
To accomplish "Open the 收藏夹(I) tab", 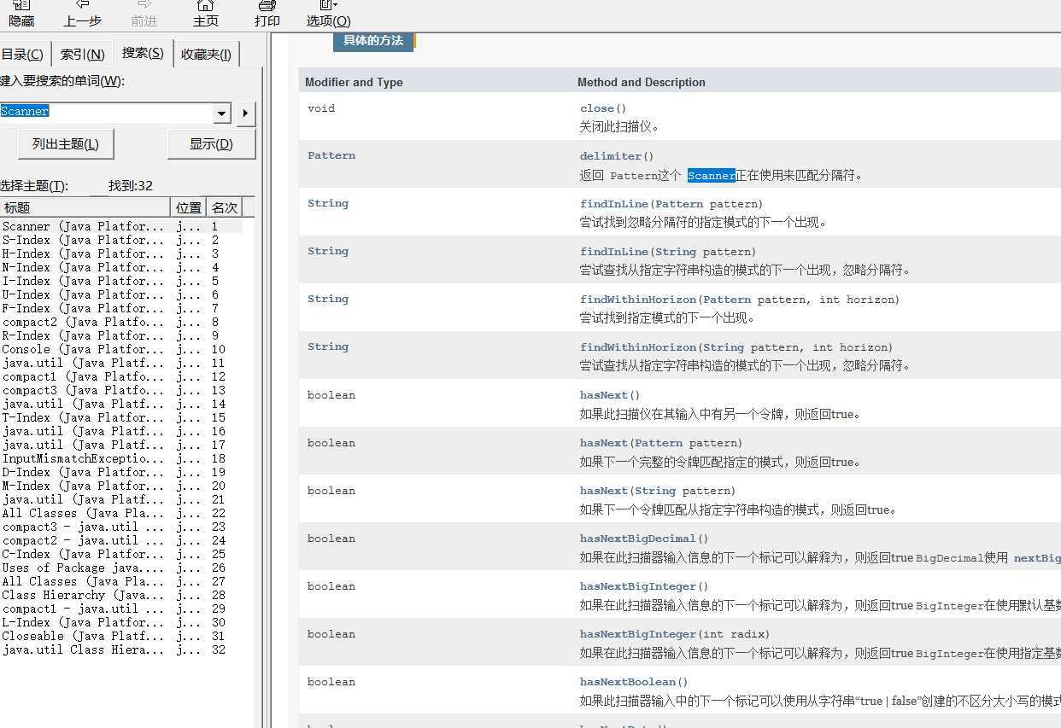I will tap(206, 55).
